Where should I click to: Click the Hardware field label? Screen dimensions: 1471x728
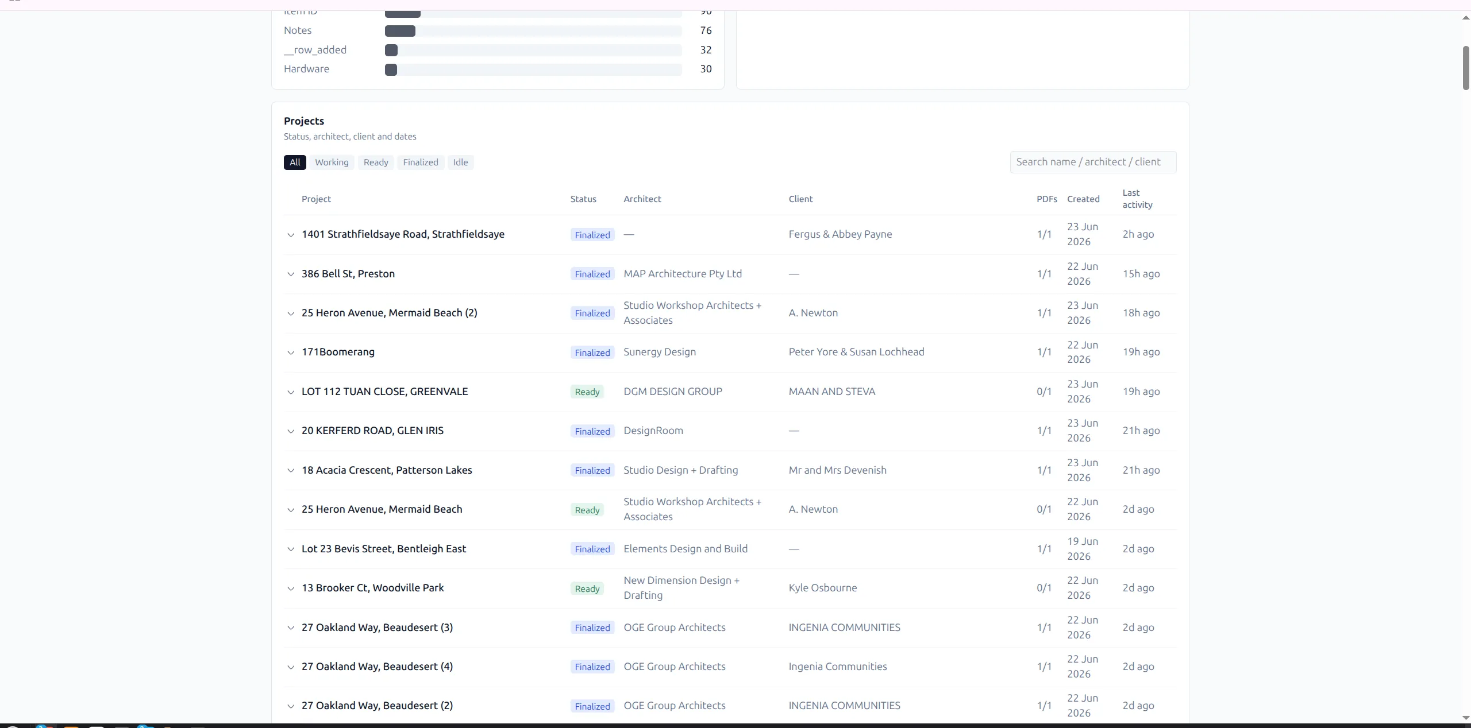[306, 69]
